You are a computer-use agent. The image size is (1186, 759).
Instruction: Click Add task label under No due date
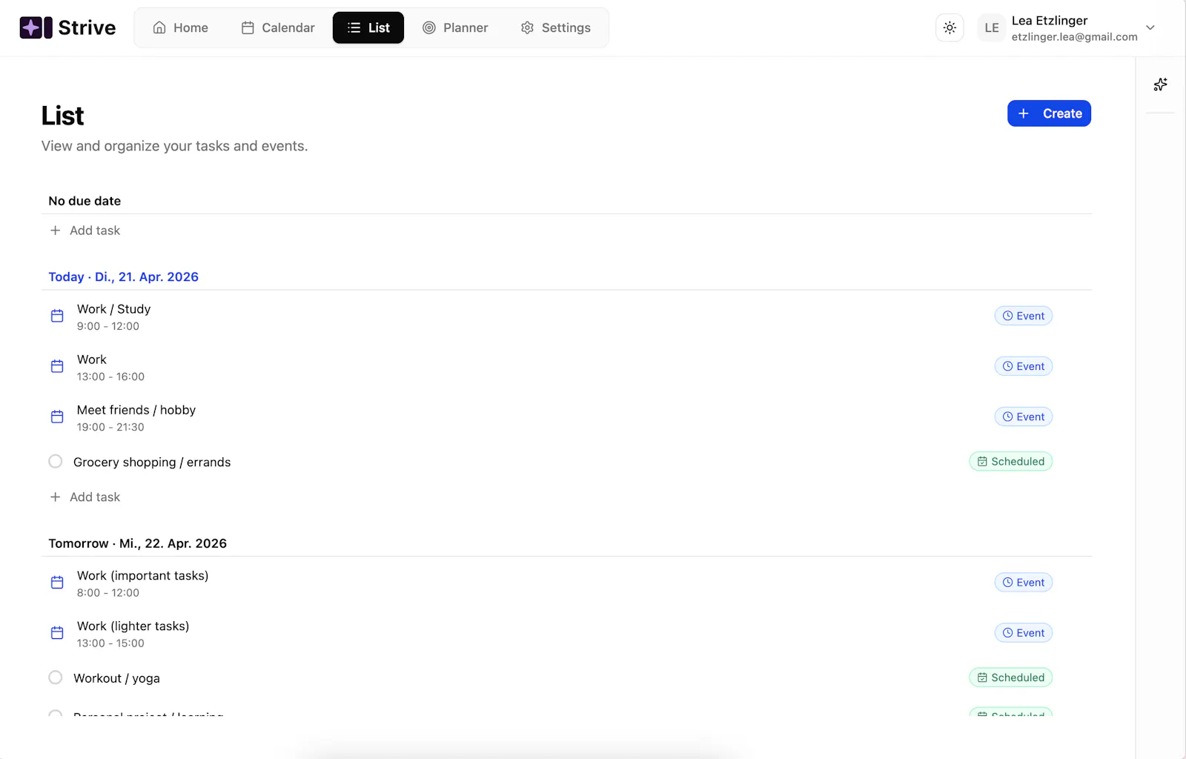95,231
